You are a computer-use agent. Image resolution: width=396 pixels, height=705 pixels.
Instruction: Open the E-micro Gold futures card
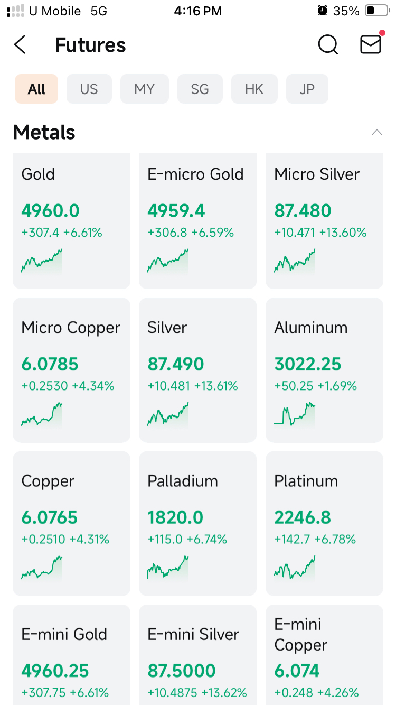[x=197, y=221]
